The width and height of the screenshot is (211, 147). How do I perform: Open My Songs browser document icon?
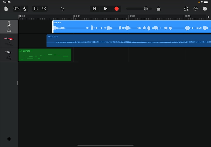coord(6,9)
